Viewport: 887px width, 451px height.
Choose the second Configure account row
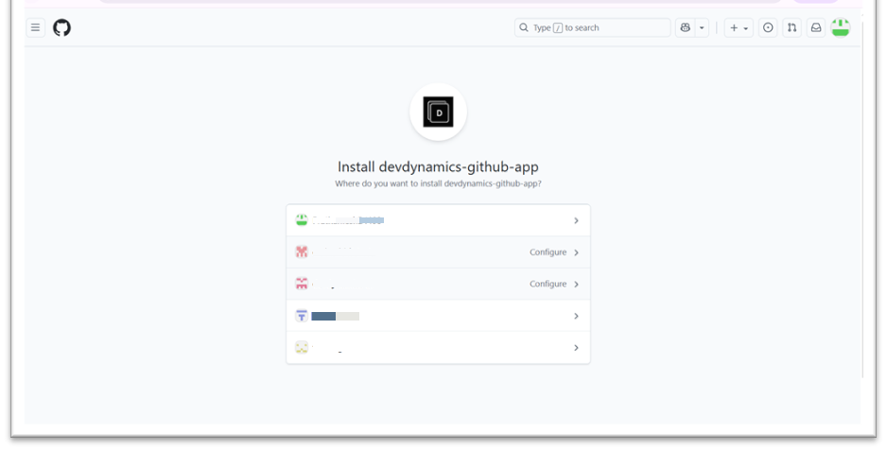439,284
